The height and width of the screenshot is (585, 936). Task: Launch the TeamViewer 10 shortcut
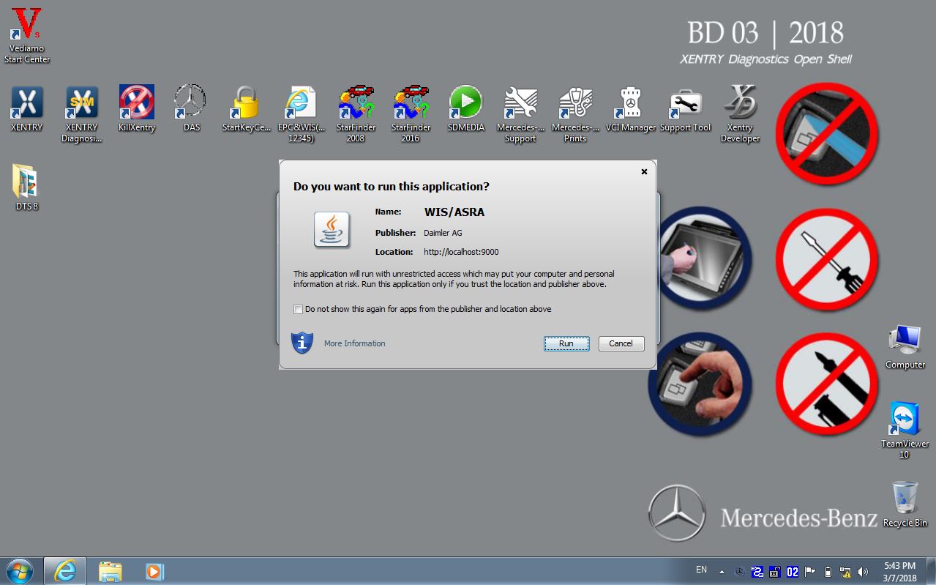pyautogui.click(x=905, y=430)
